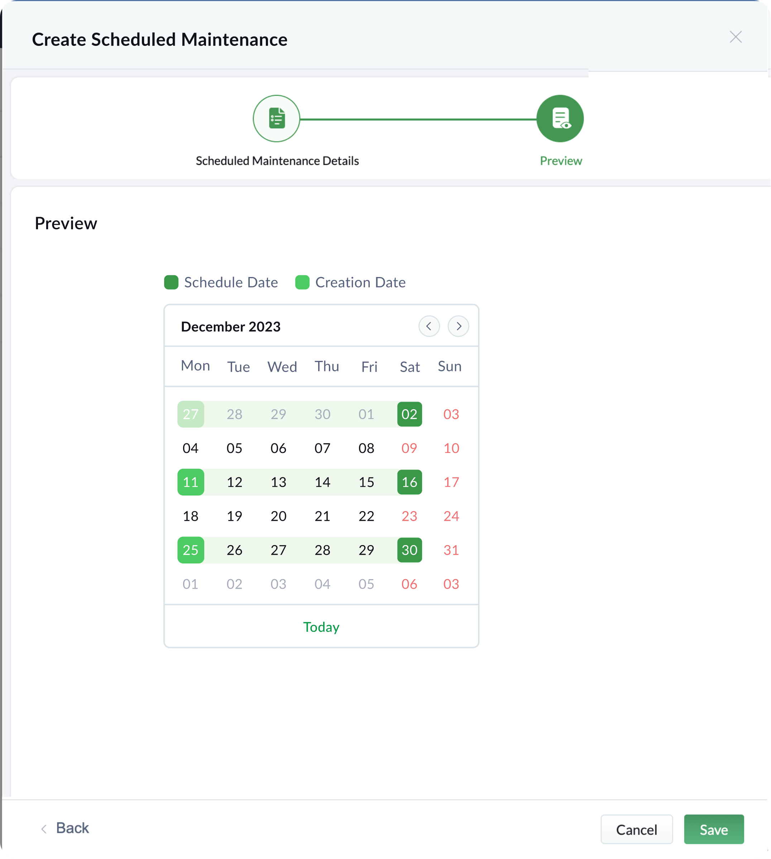Select the Schedule Date legend square
Screen dimensions: 771x859
(x=171, y=282)
